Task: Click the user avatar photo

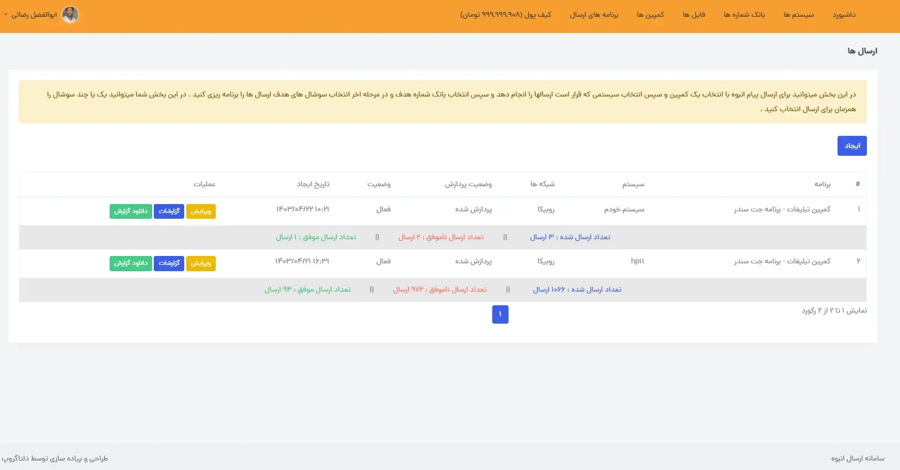Action: tap(70, 15)
